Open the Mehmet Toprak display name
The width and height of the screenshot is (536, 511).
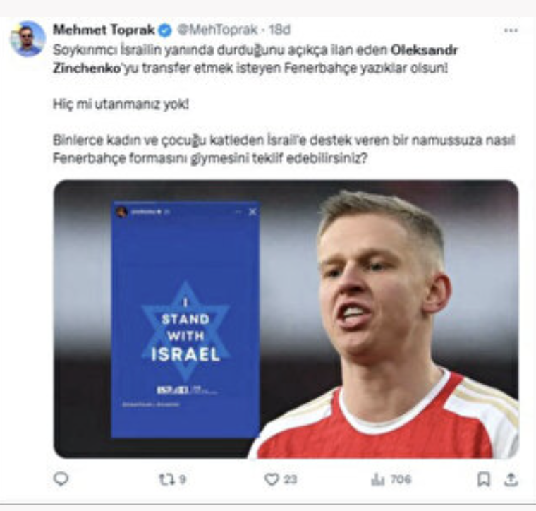click(104, 30)
